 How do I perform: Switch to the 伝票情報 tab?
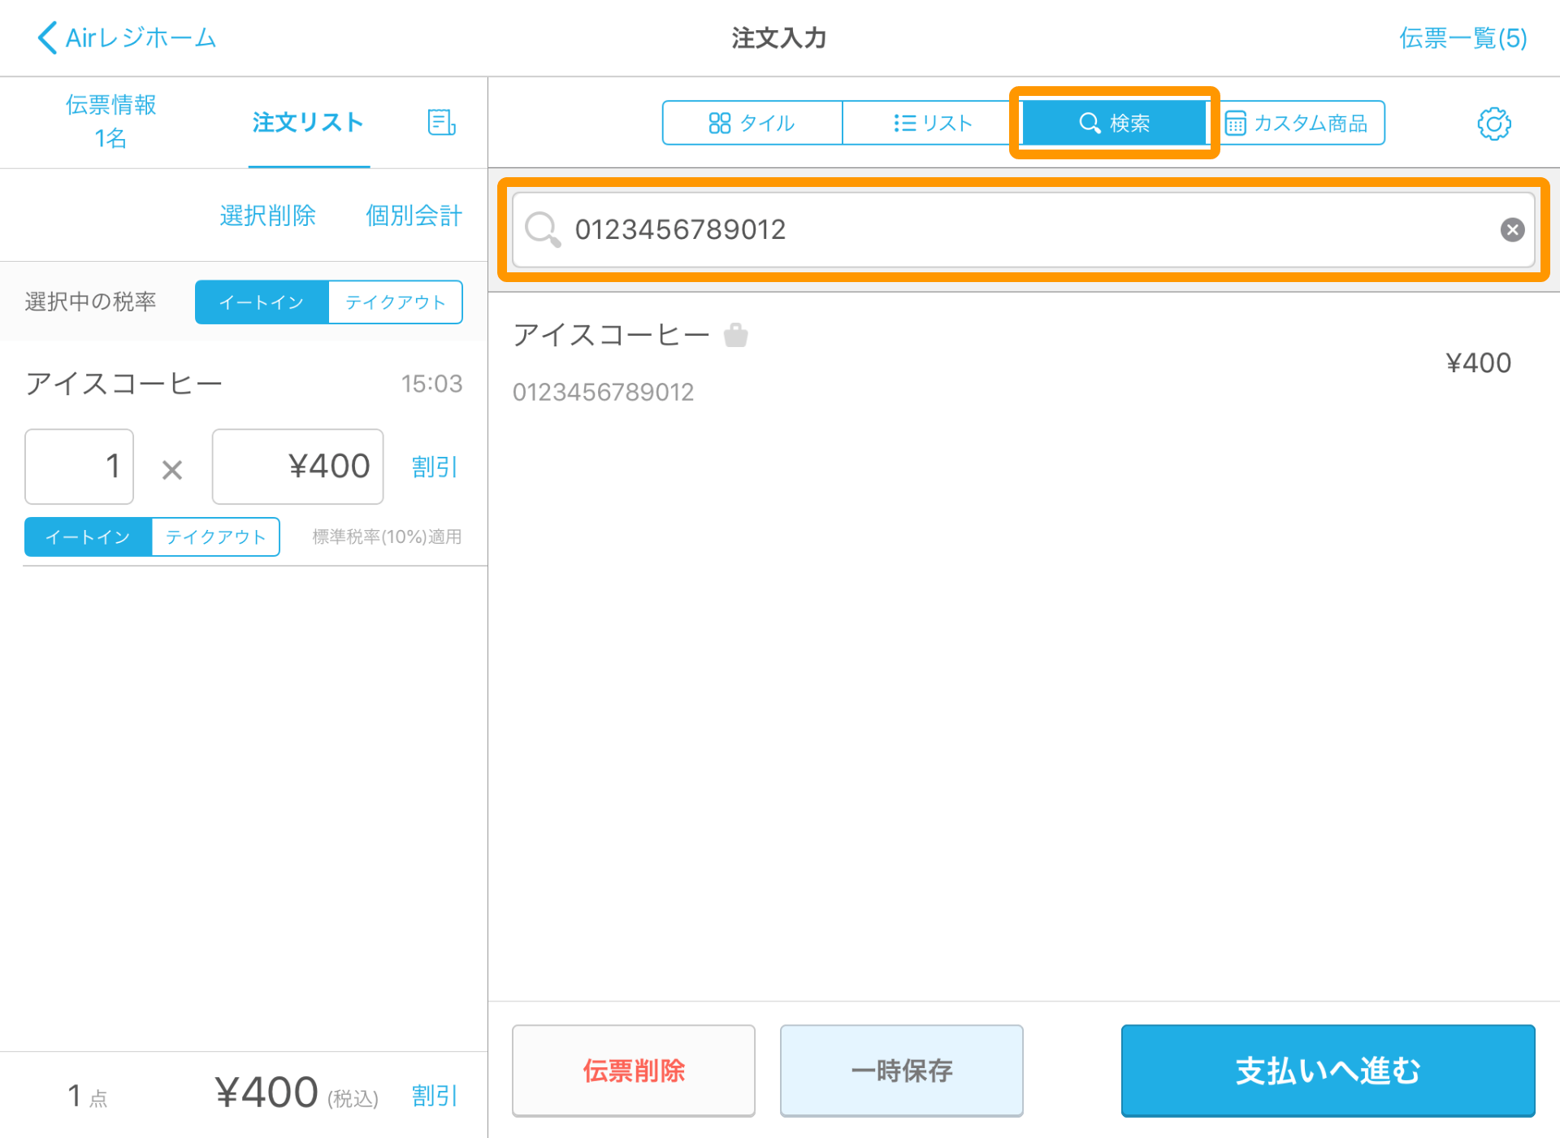112,122
